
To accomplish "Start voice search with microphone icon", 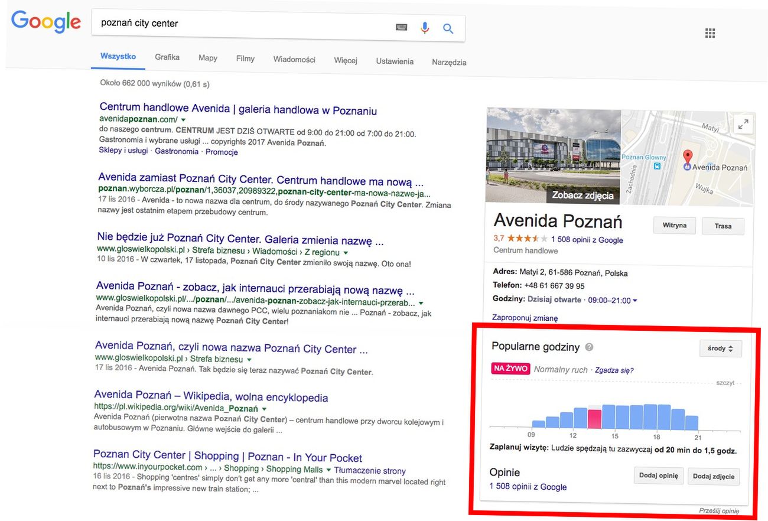I will click(x=424, y=28).
